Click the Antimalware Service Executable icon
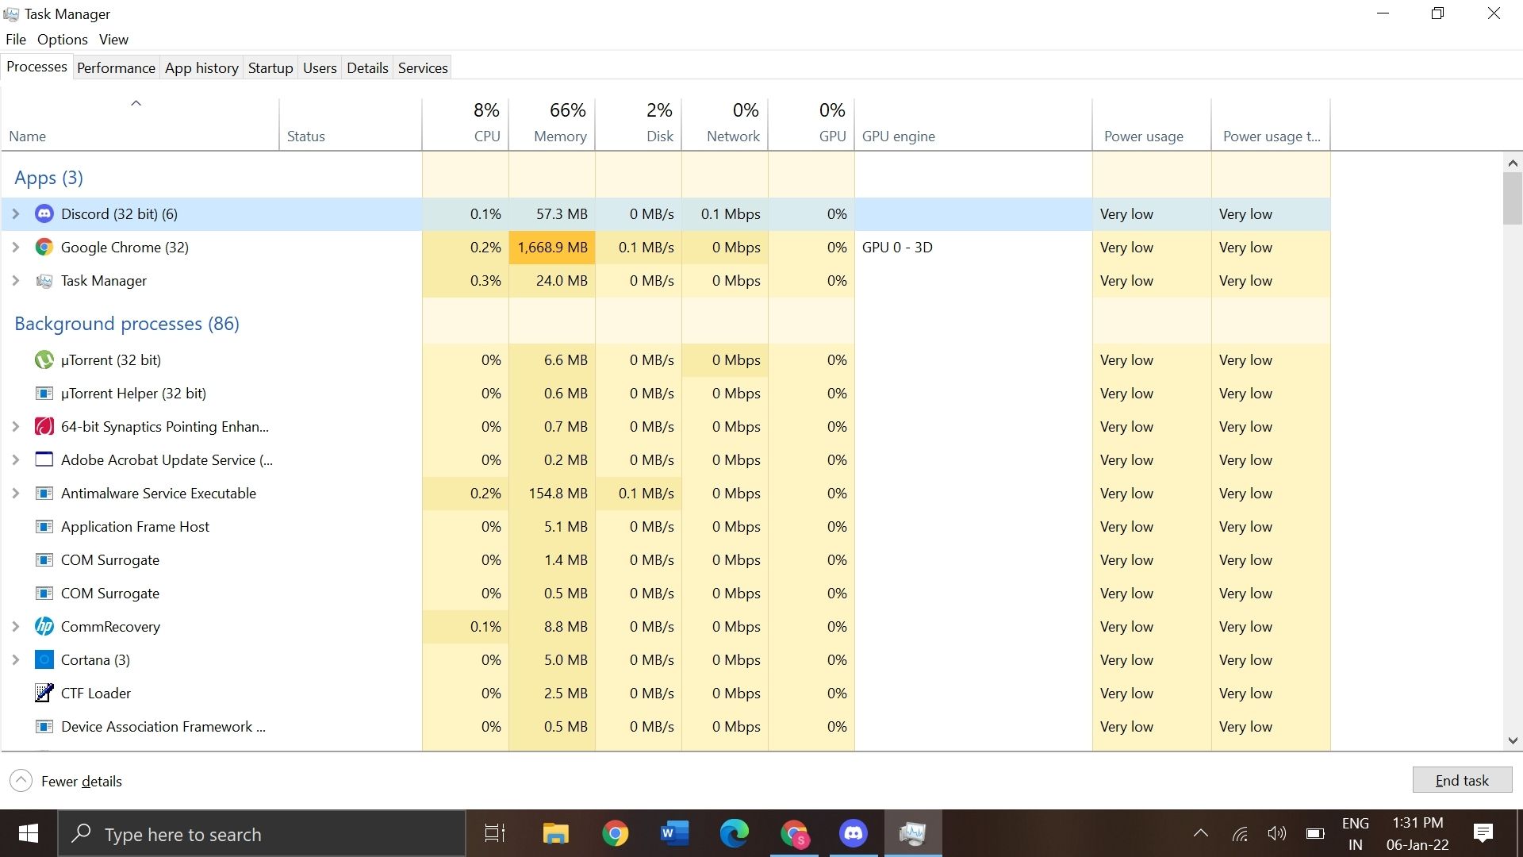1523x857 pixels. pyautogui.click(x=44, y=494)
